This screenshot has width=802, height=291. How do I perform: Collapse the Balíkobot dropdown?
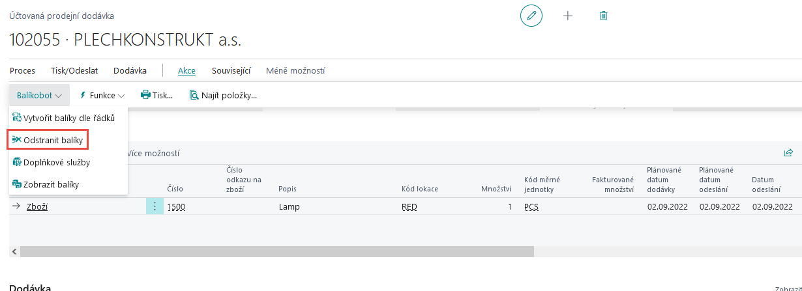[39, 95]
